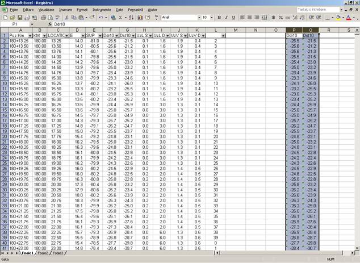Image resolution: width=360 pixels, height=263 pixels.
Task: Select the row 10 header
Action: point(3,84)
